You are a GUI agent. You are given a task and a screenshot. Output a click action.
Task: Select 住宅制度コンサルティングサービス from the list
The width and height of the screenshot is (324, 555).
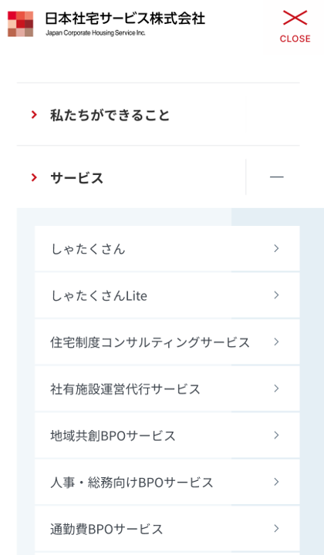(167, 341)
